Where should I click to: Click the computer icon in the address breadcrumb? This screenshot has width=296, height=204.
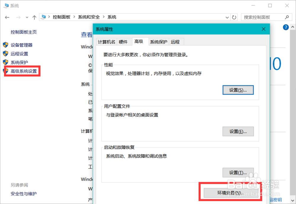click(x=43, y=17)
